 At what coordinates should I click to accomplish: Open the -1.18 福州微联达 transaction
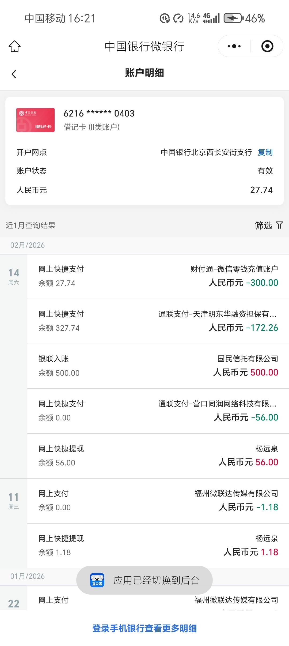(158, 501)
